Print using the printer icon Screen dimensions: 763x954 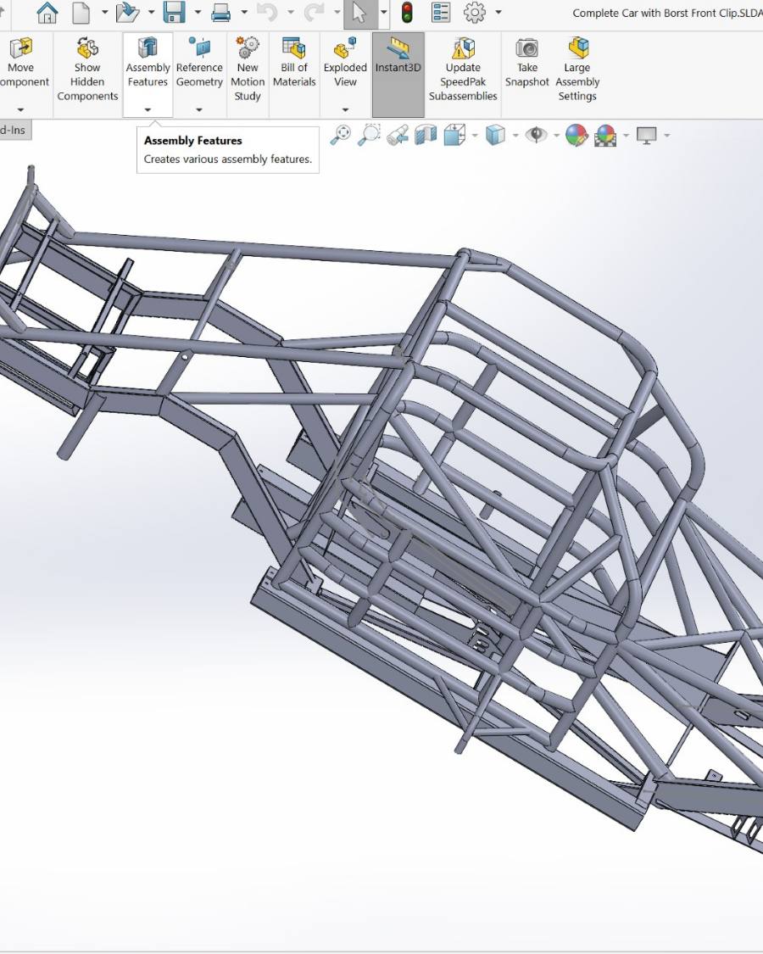pos(220,12)
